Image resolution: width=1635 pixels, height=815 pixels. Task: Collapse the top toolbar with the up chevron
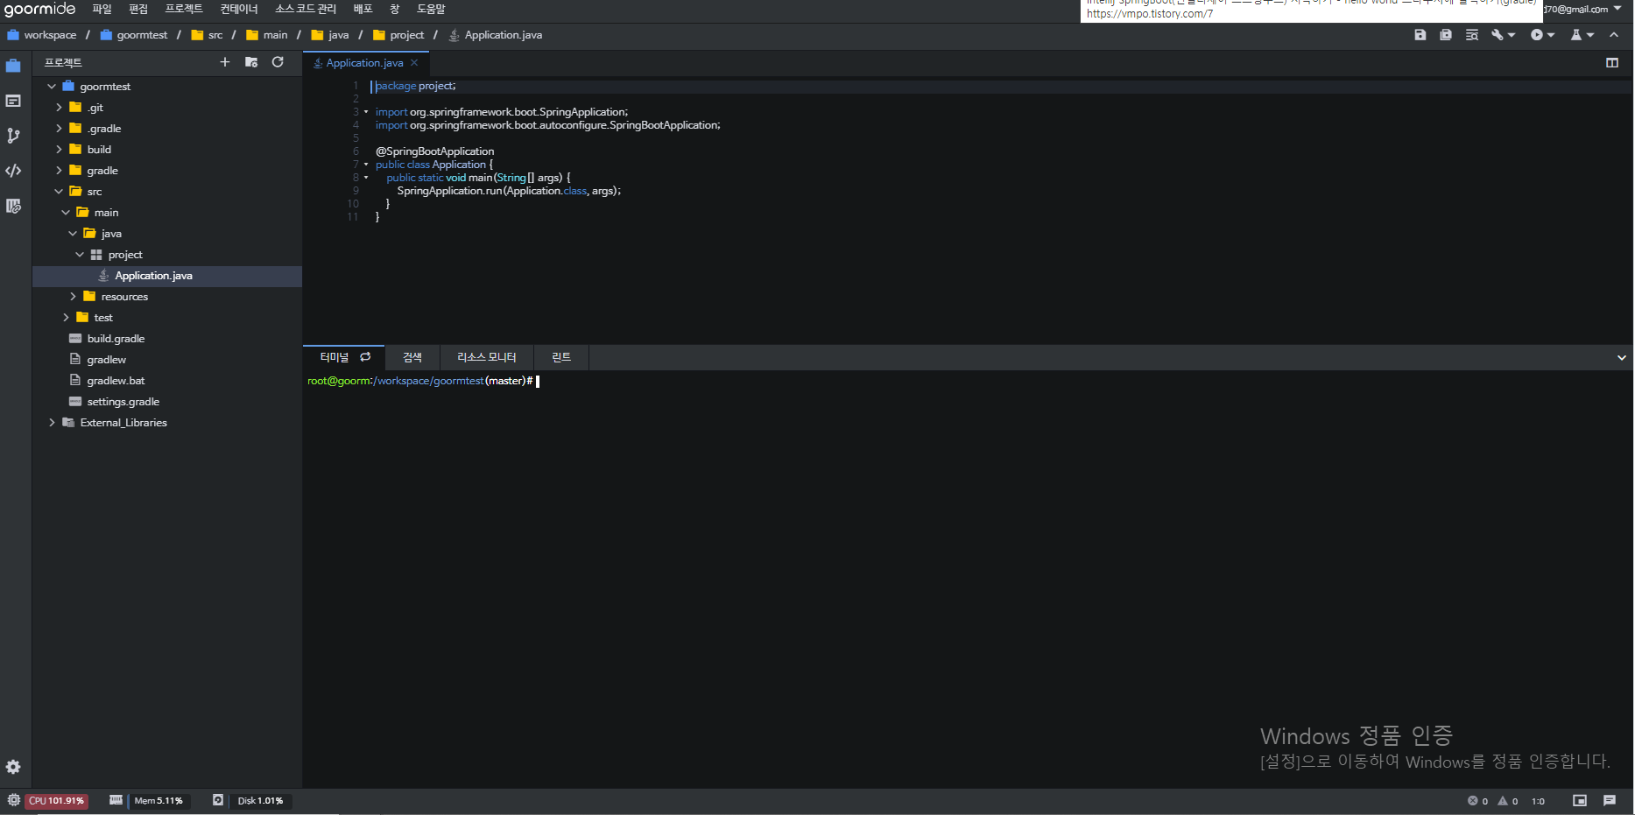1614,35
